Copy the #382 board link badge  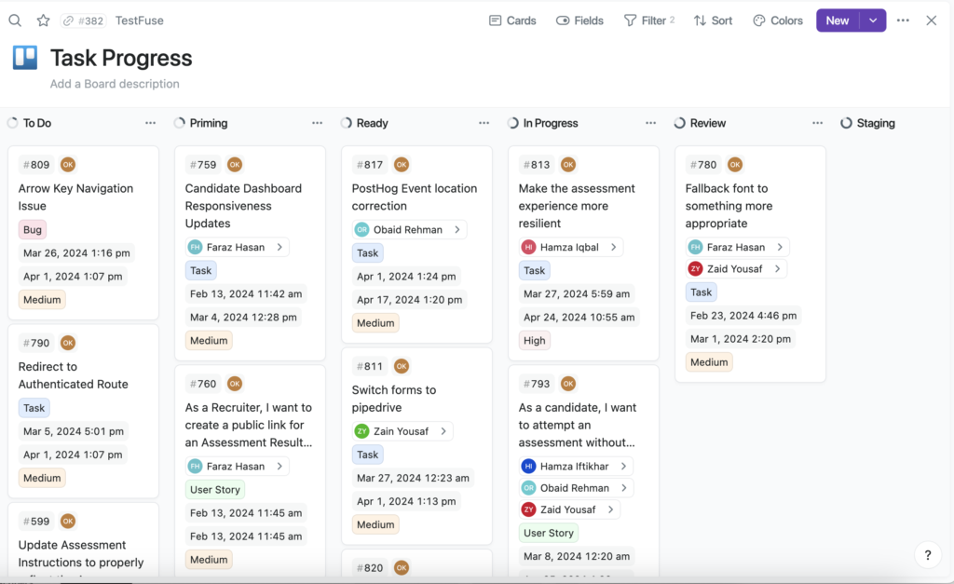coord(83,20)
